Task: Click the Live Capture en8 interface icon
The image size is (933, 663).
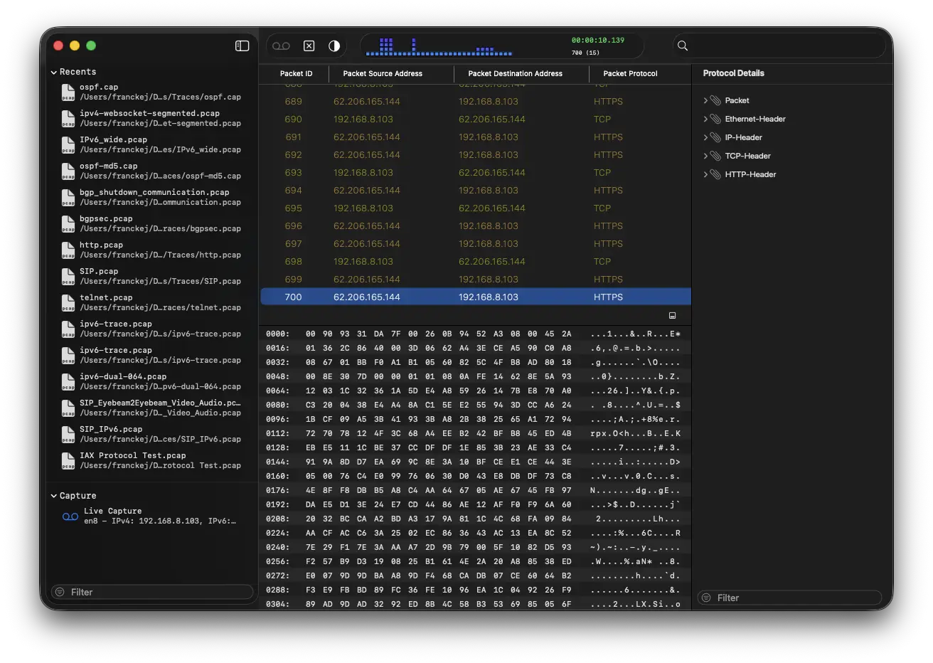Action: (69, 515)
